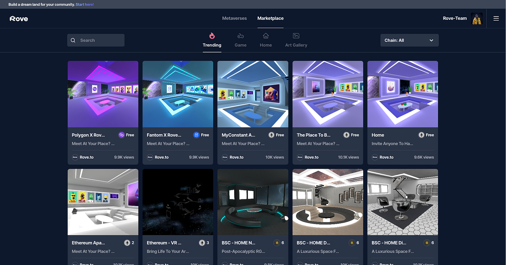Focus the Search input field
This screenshot has height=265, width=506.
pos(96,40)
